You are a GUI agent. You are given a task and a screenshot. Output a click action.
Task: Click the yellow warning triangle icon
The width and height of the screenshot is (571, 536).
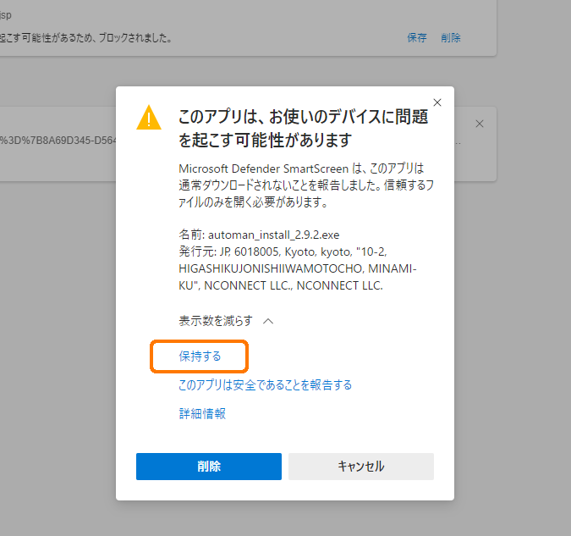[149, 118]
